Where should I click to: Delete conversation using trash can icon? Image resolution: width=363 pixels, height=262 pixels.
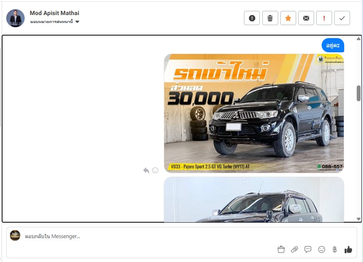click(270, 18)
